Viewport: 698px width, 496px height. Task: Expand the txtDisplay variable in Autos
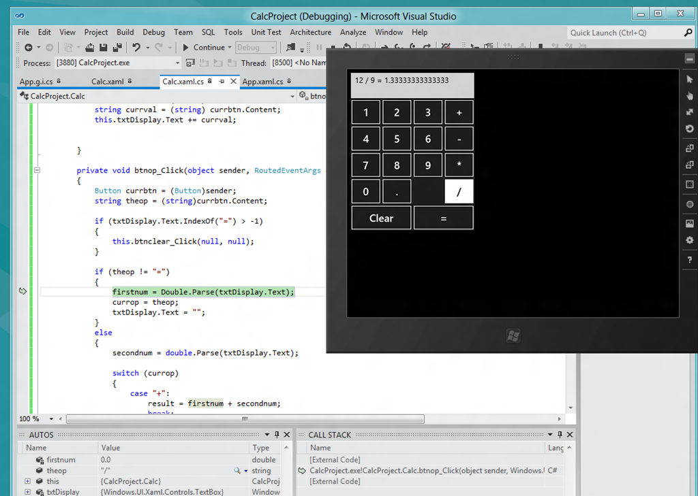point(27,492)
